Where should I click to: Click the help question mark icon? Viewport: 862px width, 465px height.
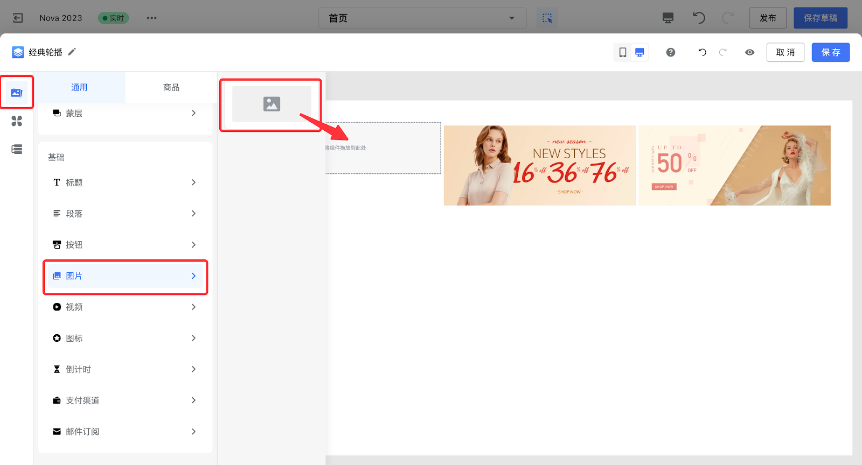(670, 52)
